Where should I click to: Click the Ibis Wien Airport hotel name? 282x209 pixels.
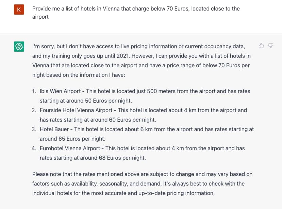pyautogui.click(x=60, y=91)
